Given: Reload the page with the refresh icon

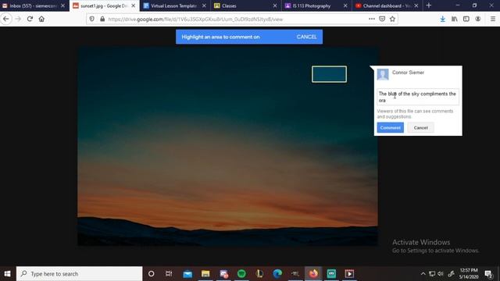Looking at the screenshot, I should 30,19.
